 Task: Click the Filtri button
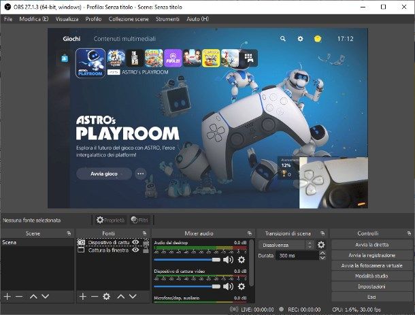coord(140,220)
